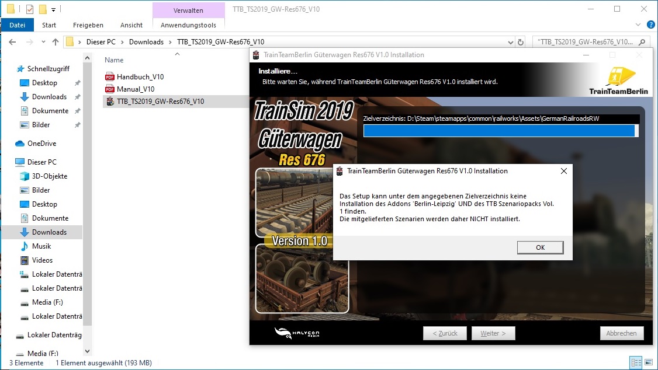Click the pin icon beside Desktop
Viewport: 658px width, 370px height.
[77, 83]
